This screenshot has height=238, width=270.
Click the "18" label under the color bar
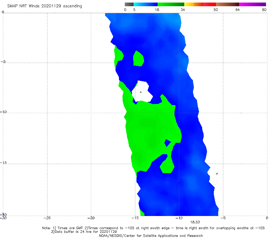click(157, 10)
